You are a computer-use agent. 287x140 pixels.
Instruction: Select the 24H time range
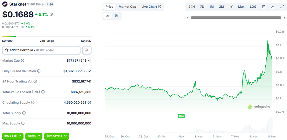[192, 7]
